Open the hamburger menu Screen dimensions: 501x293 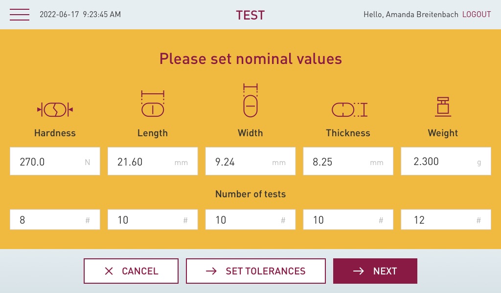[20, 15]
